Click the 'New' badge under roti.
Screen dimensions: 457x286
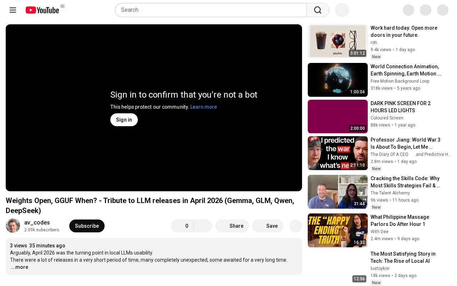coord(376,57)
